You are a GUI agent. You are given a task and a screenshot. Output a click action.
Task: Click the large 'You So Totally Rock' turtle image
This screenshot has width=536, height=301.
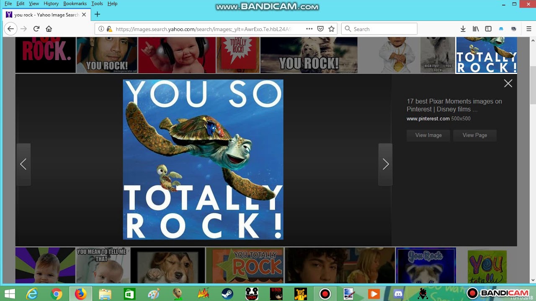(203, 159)
